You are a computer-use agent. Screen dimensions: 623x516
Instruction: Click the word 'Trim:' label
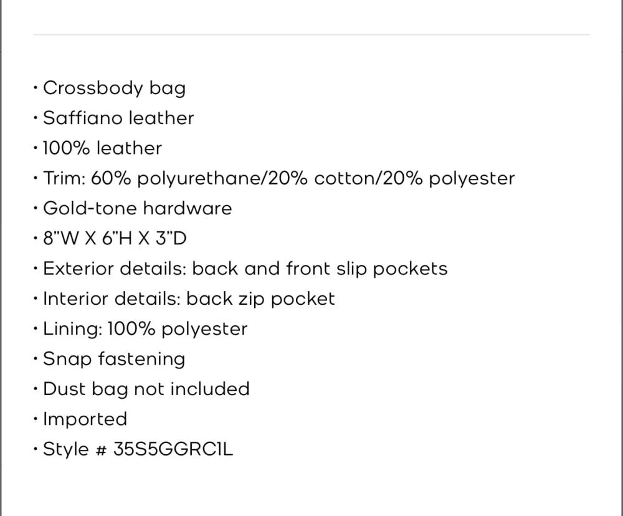coord(64,178)
